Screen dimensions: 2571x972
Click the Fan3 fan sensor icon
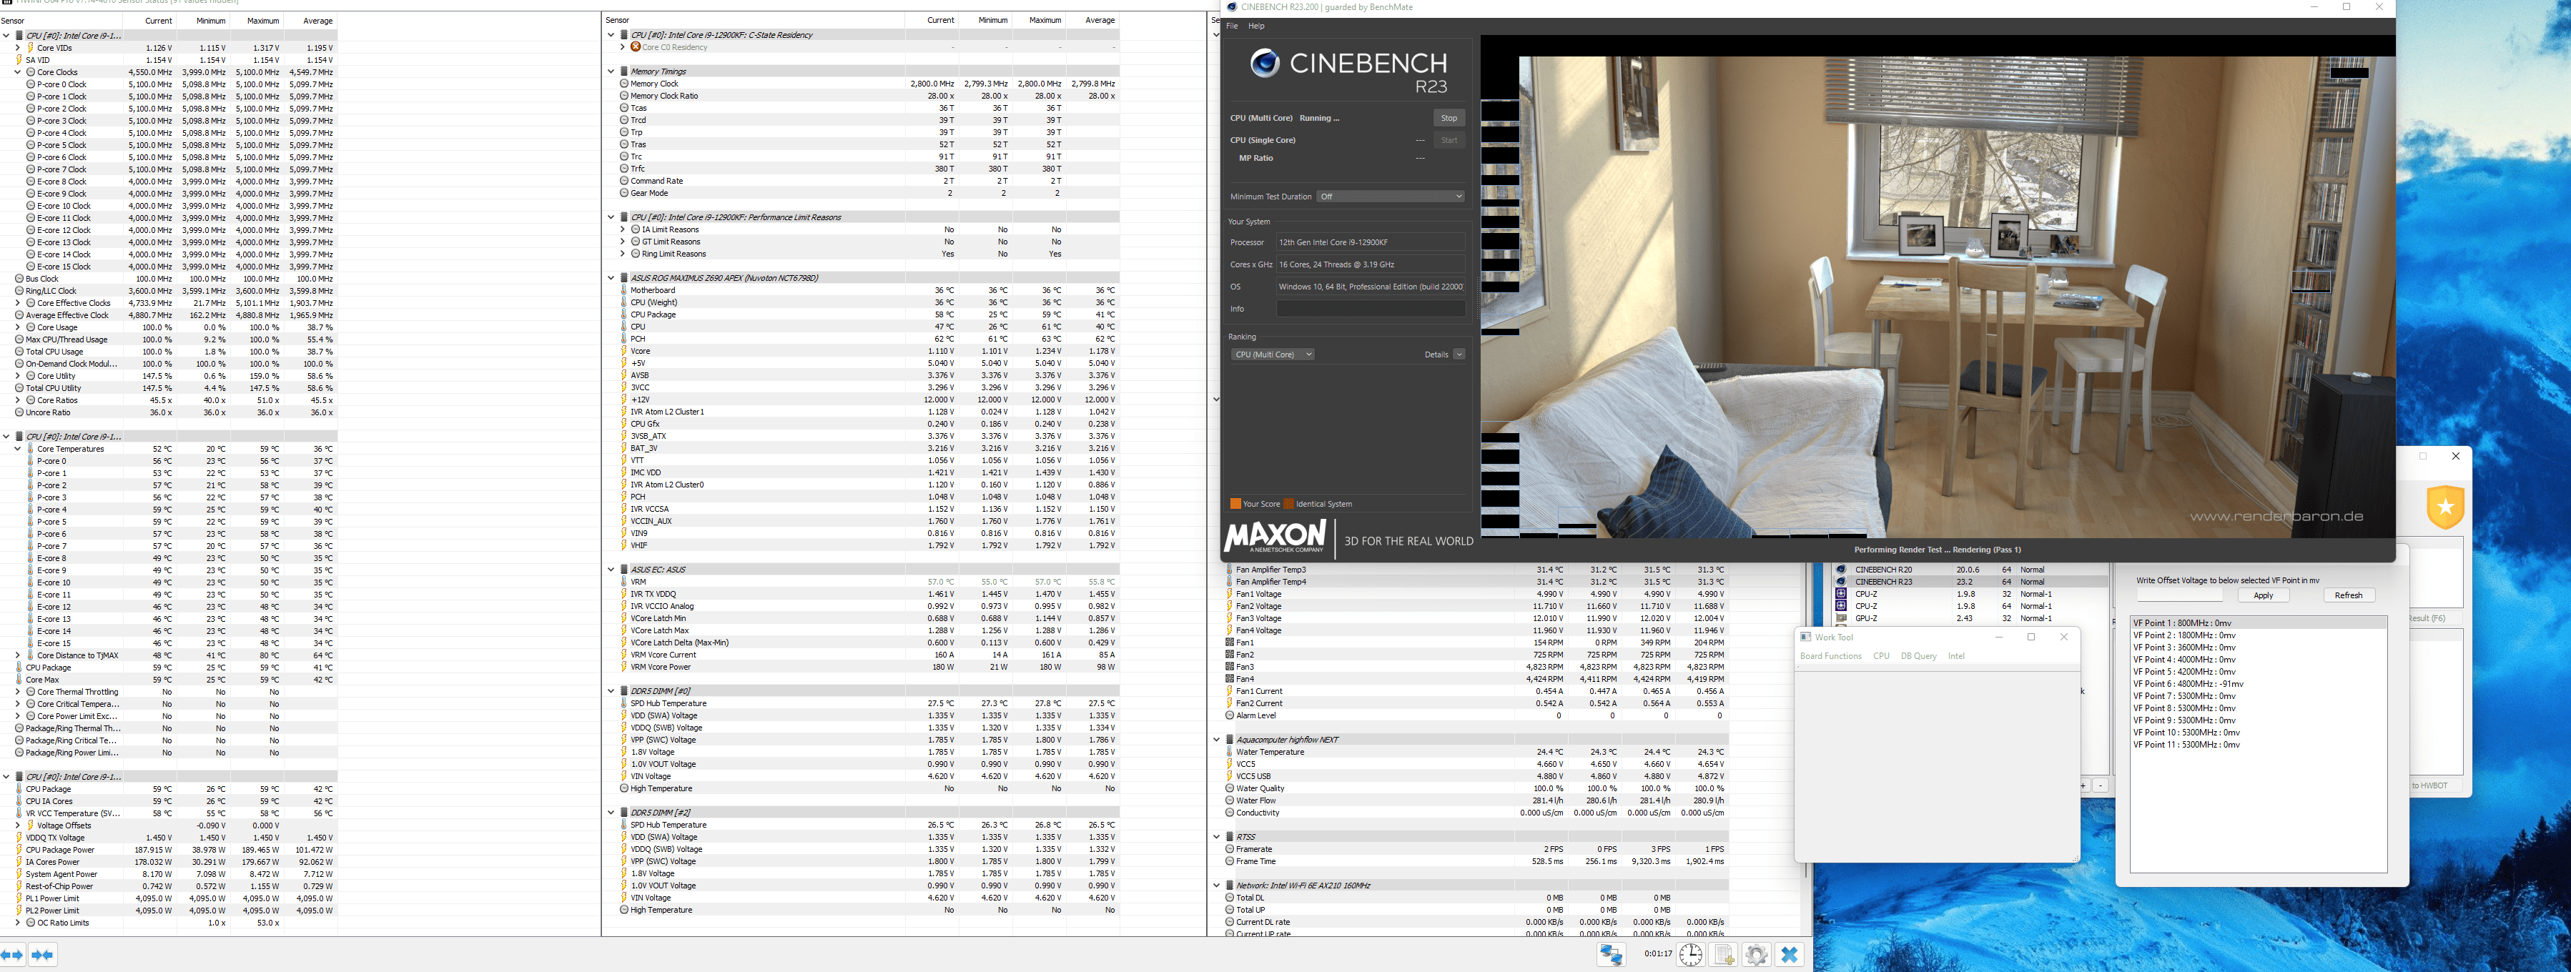(1230, 667)
